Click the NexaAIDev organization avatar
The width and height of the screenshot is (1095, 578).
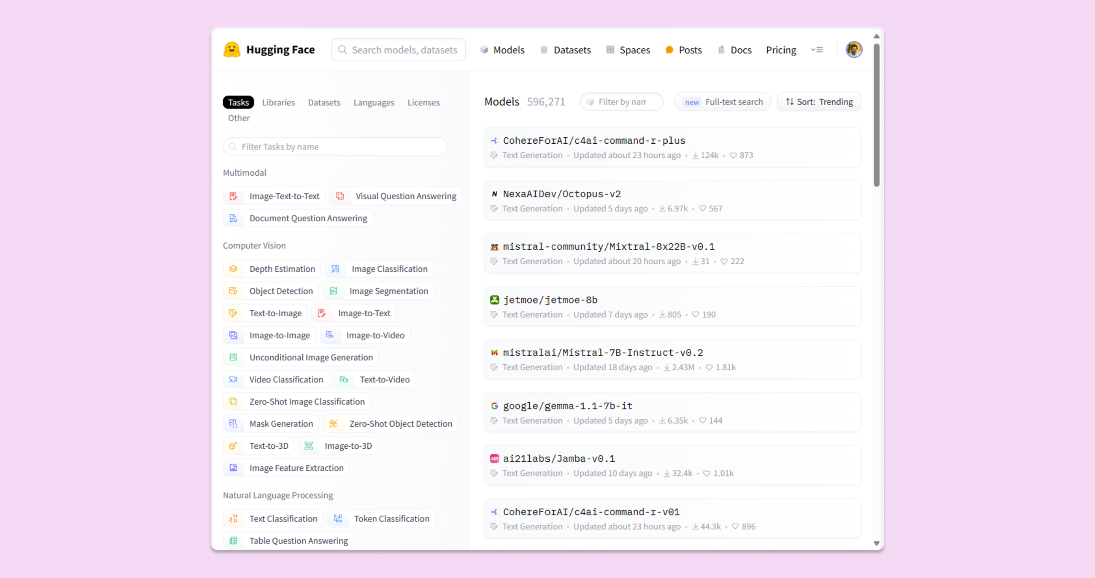click(x=494, y=194)
